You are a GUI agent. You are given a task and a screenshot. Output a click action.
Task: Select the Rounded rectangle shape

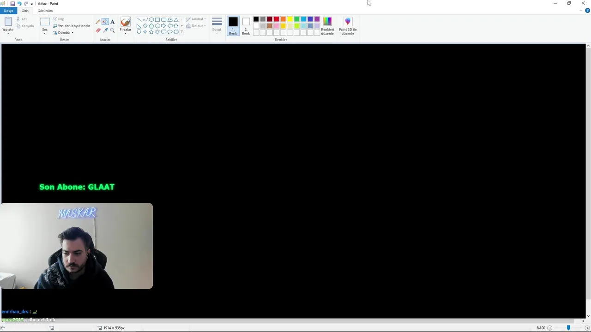pyautogui.click(x=163, y=20)
